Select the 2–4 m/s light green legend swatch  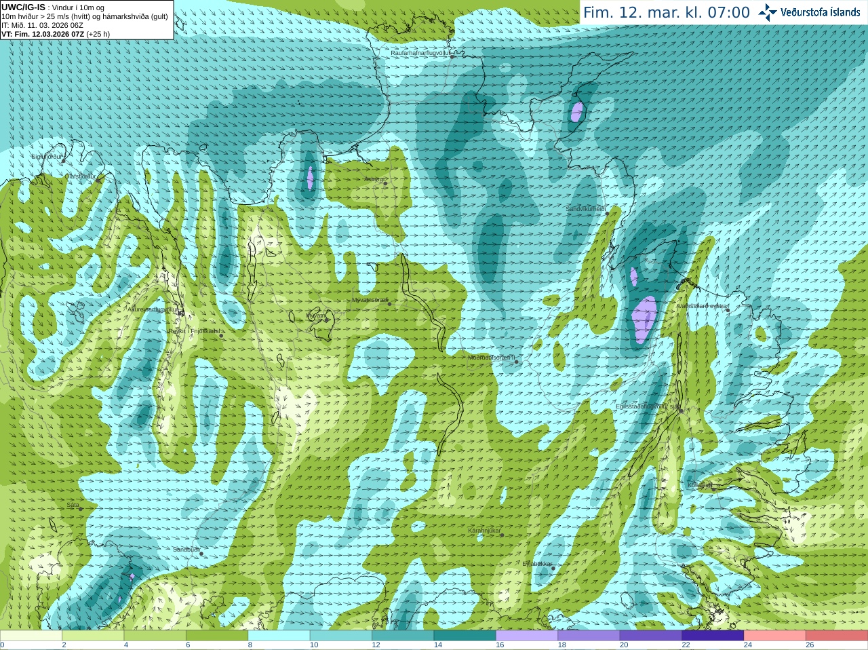[93, 636]
